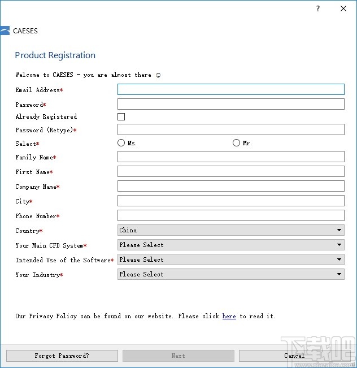The width and height of the screenshot is (357, 368).
Task: Click the CAESES logo icon
Action: pos(5,31)
